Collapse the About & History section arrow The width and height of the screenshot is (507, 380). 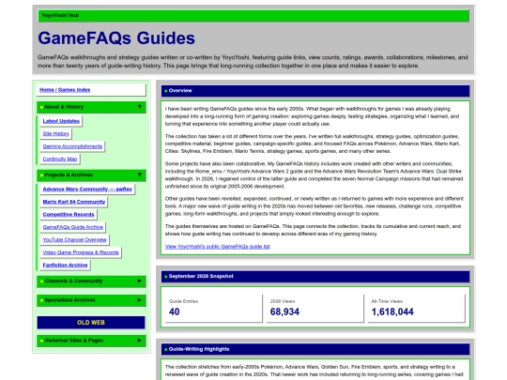click(139, 107)
